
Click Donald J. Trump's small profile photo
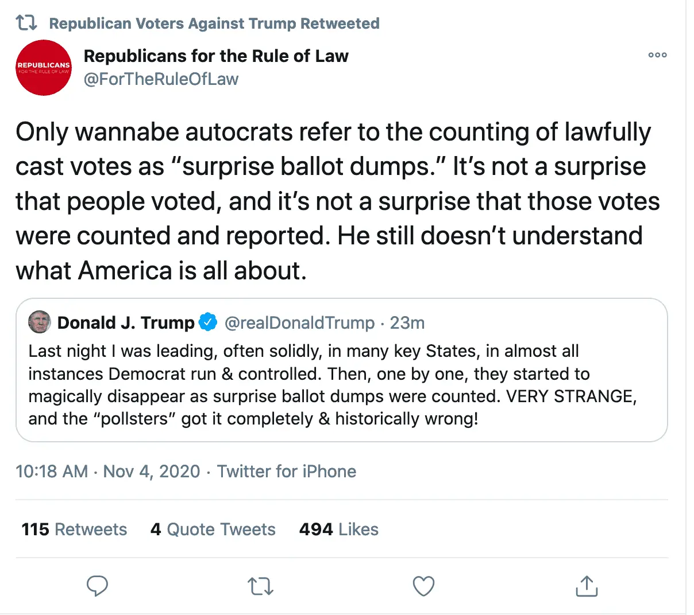40,322
